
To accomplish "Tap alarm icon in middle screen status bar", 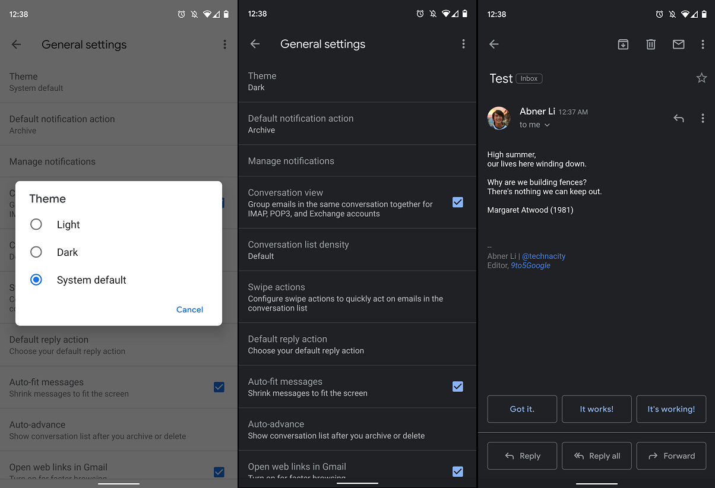I will [x=420, y=14].
